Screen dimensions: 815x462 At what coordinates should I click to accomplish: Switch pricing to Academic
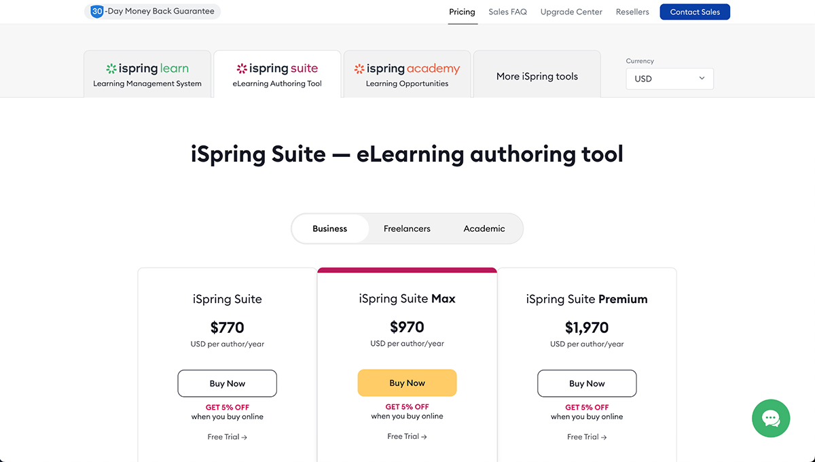(x=484, y=229)
